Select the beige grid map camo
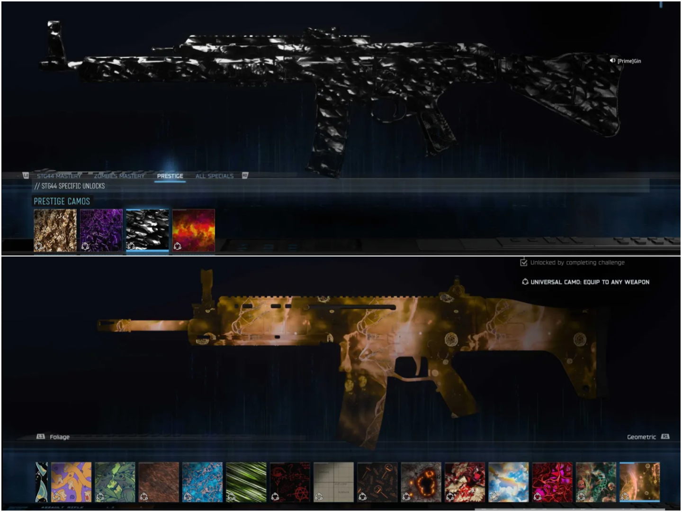 [x=333, y=482]
